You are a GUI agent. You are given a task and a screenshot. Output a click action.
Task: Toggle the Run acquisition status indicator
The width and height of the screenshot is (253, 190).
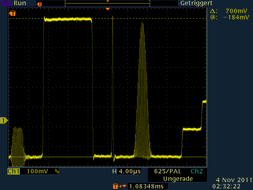20,3
